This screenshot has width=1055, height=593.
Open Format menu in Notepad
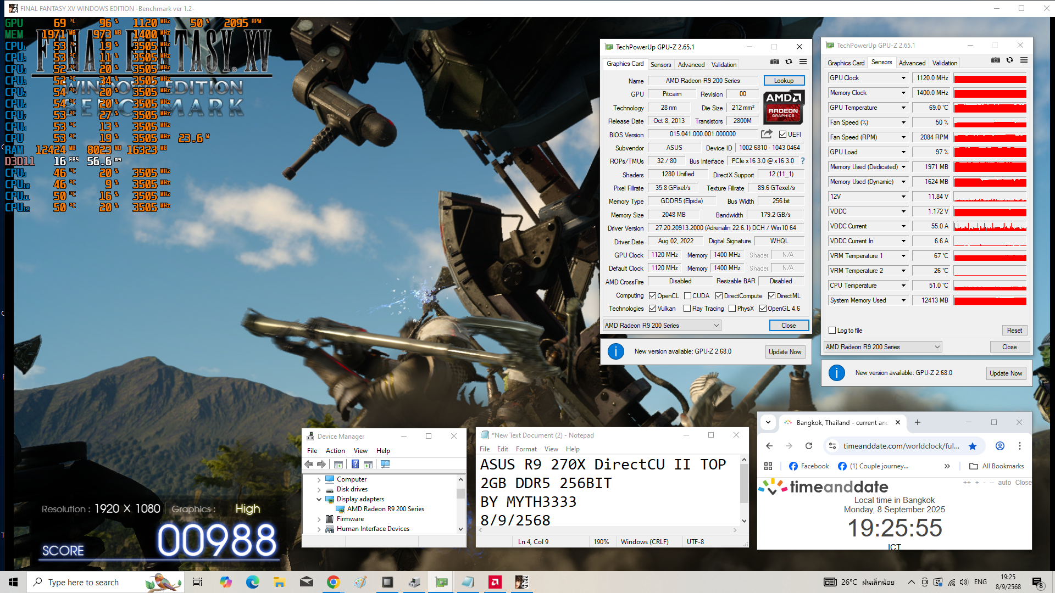(526, 449)
